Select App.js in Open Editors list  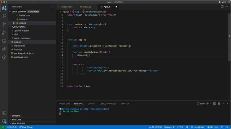[22, 23]
